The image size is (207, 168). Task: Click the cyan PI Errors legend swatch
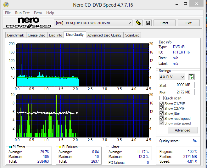[x=10, y=147]
